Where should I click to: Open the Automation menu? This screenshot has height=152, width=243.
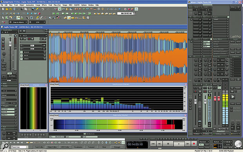point(30,5)
